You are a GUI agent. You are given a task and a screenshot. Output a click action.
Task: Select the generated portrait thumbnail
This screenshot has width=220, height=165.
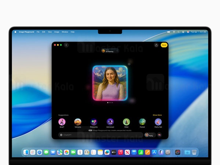tap(110, 83)
